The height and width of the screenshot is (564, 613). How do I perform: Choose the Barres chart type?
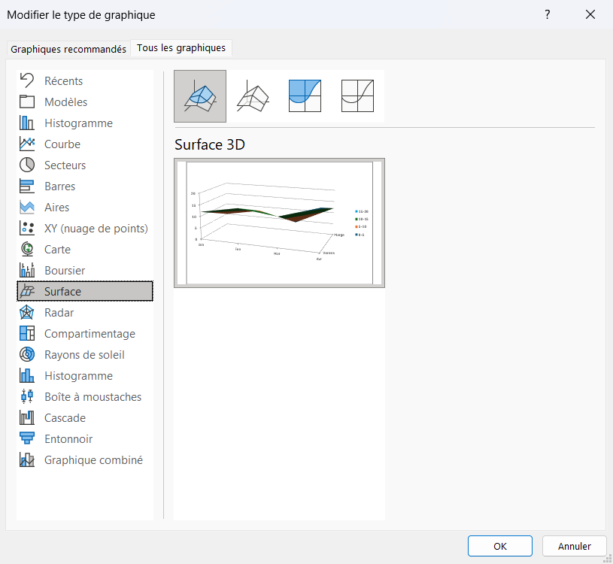[60, 186]
